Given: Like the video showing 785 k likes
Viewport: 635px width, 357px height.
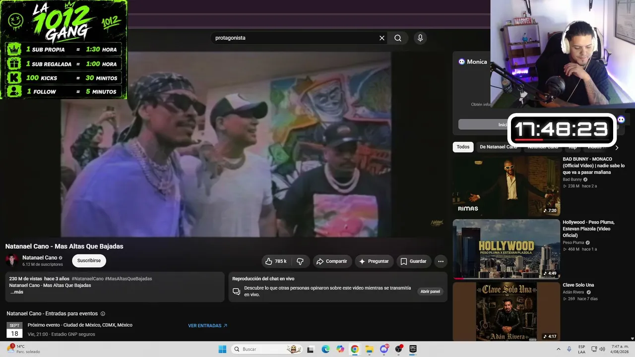Looking at the screenshot, I should pos(276,261).
